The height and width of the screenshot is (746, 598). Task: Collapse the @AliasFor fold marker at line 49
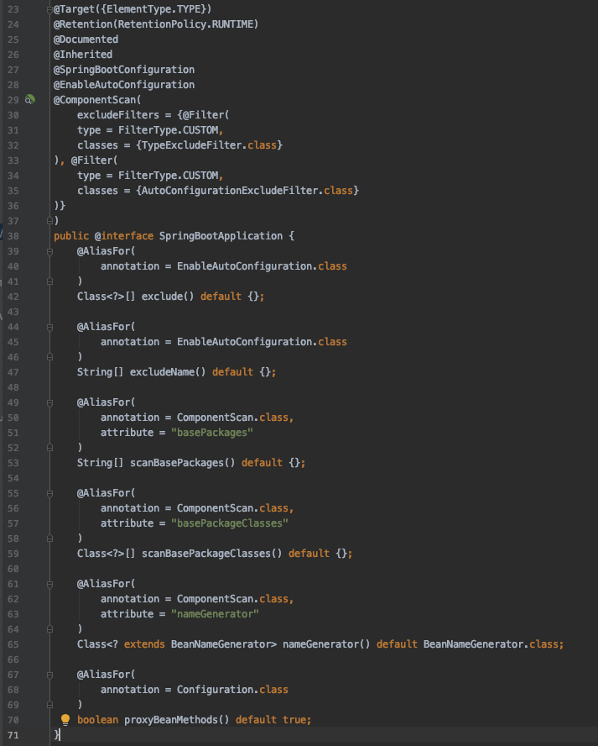pyautogui.click(x=49, y=402)
